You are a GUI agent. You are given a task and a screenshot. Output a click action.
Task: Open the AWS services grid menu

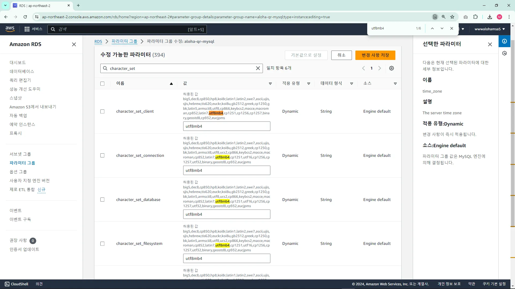click(x=27, y=29)
